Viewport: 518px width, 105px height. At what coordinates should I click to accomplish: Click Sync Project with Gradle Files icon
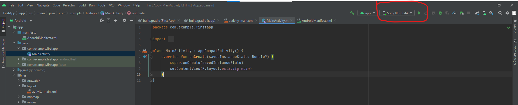477,13
